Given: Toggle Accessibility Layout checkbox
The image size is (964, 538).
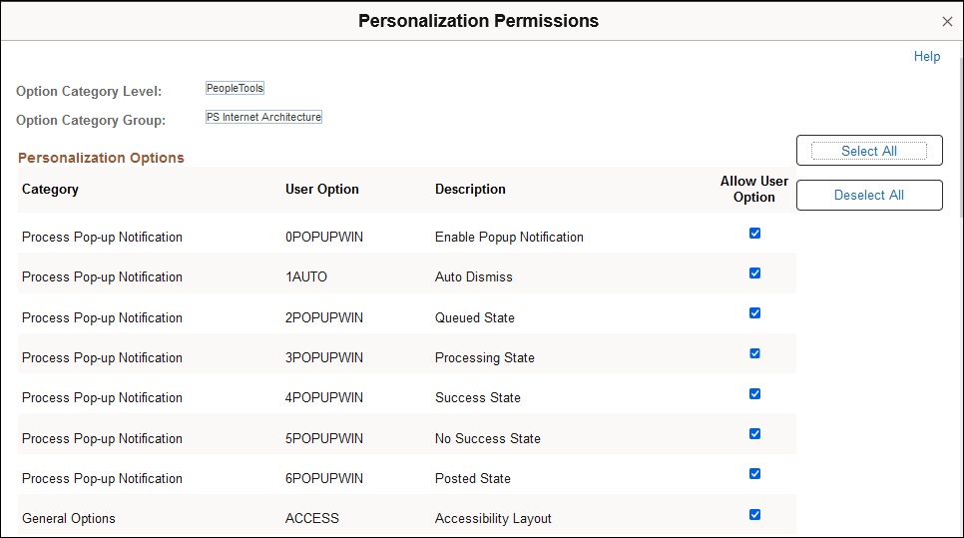Looking at the screenshot, I should click(754, 515).
